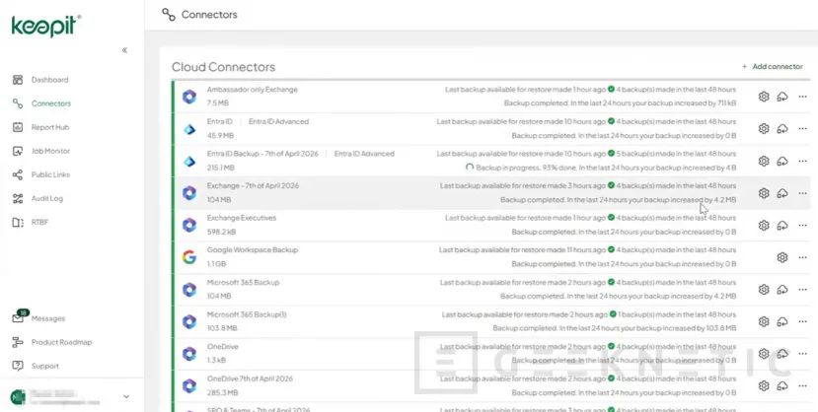Screen dimensions: 818x412
Task: Select Google Workspace Backup connector name
Action: coord(253,250)
